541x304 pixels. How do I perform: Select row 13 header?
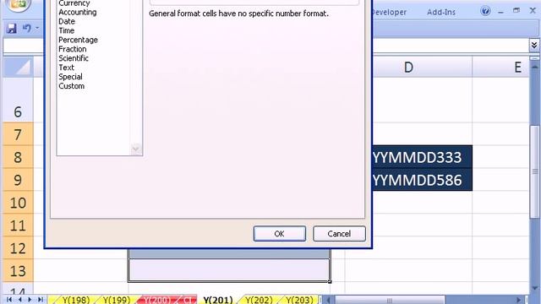pos(19,270)
